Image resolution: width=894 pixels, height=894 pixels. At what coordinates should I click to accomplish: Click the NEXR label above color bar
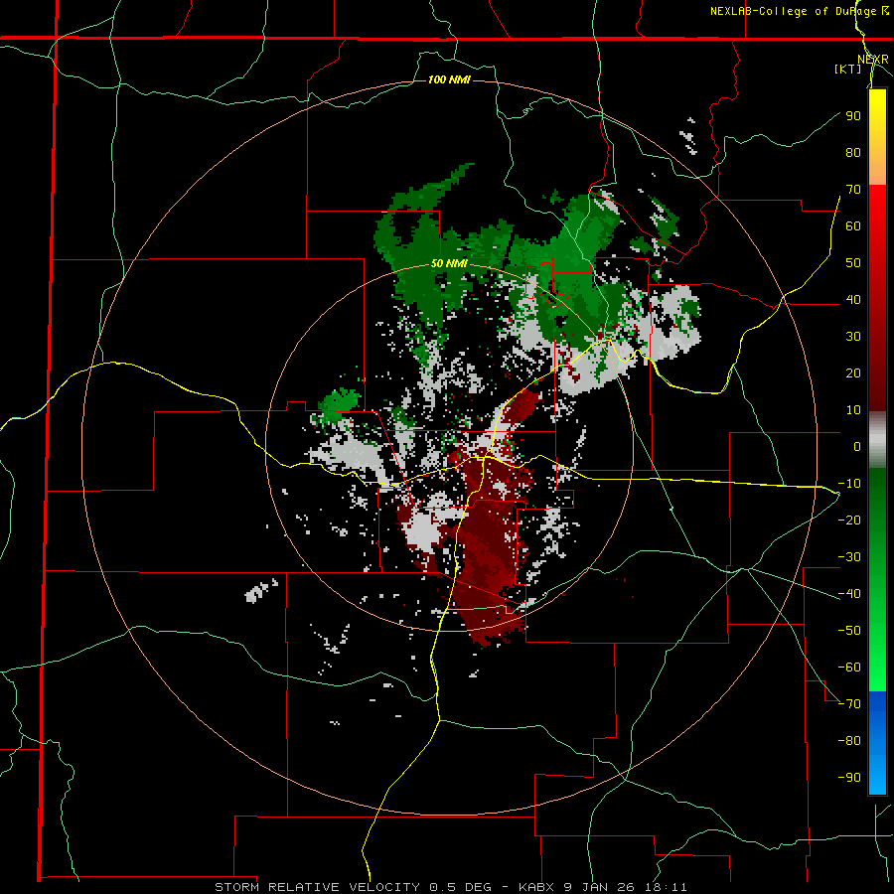click(x=872, y=60)
